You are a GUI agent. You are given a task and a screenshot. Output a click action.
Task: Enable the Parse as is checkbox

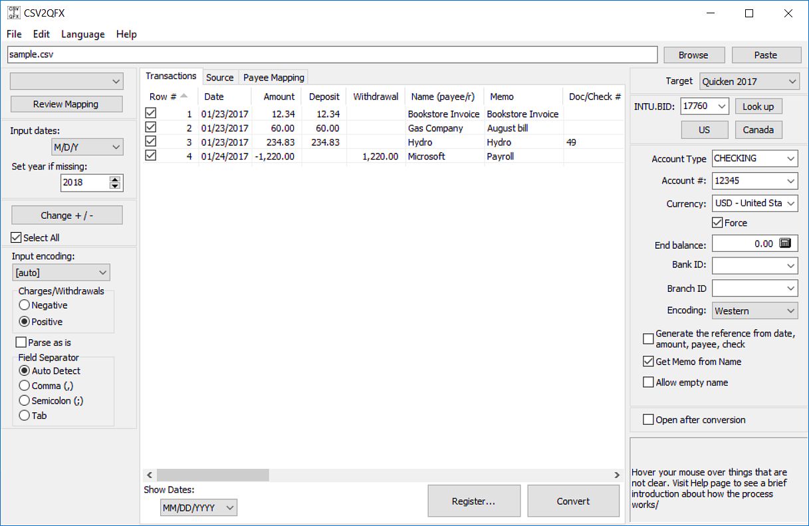pyautogui.click(x=21, y=342)
